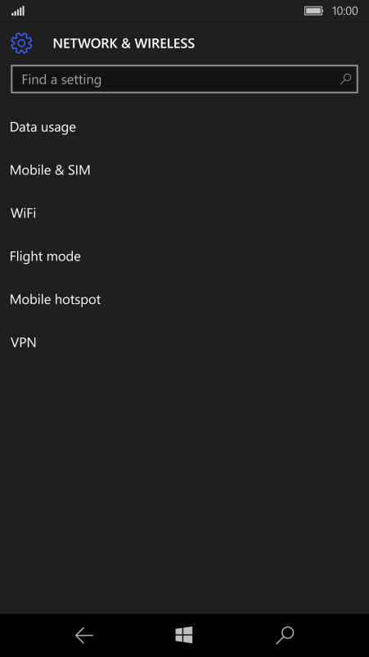Tap the SIM text in Mobile & SIM
Viewport: 369px width, 657px height.
tap(79, 170)
